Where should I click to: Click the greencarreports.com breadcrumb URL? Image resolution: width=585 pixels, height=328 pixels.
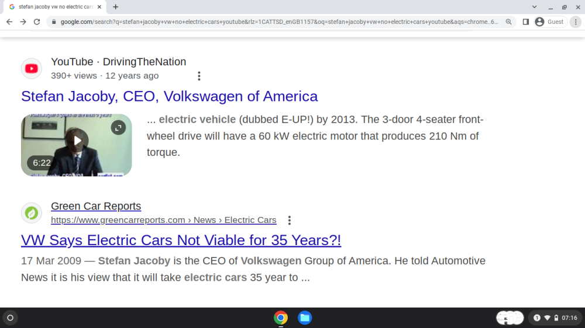coord(163,220)
